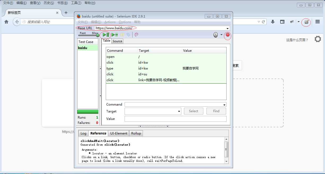Click the Base URL field

(x=160, y=28)
